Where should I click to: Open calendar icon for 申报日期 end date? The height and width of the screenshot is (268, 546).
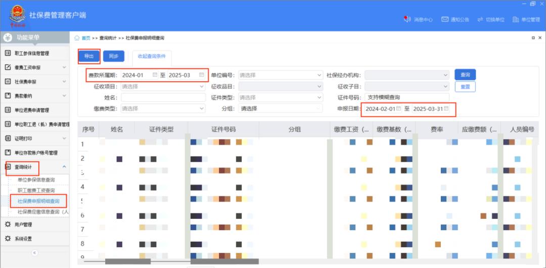(446, 109)
